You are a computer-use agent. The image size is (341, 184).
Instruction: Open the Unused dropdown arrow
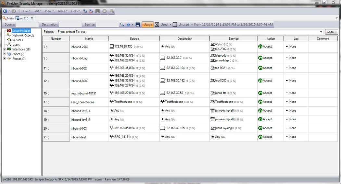192,25
